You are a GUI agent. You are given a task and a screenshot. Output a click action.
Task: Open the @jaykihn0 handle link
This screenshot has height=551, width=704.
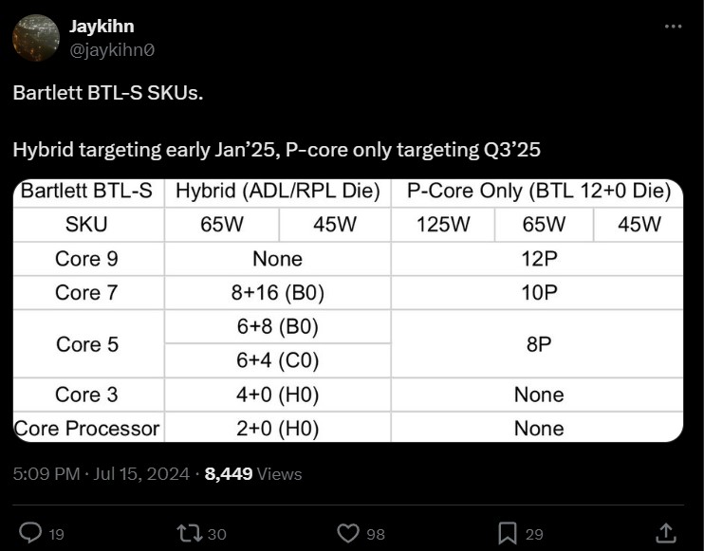[112, 50]
